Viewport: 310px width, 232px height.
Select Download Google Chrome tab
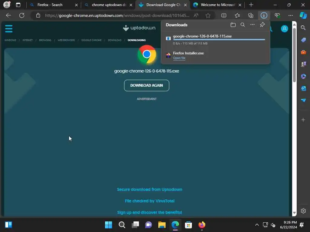163,5
